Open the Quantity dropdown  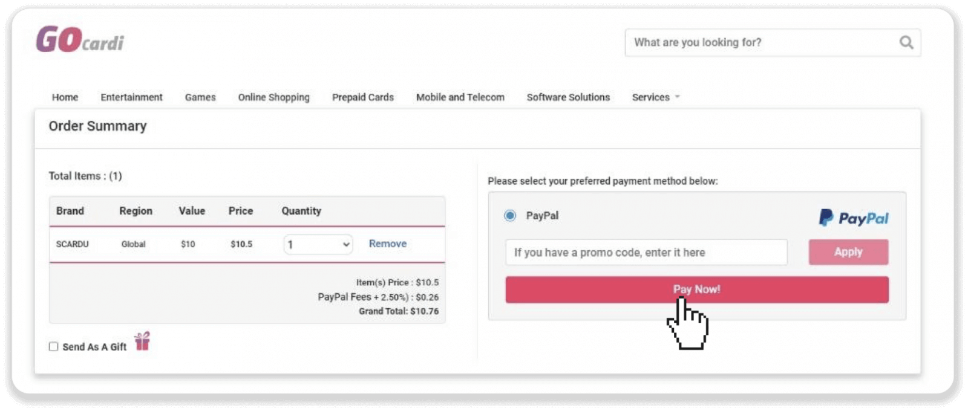[x=318, y=244]
